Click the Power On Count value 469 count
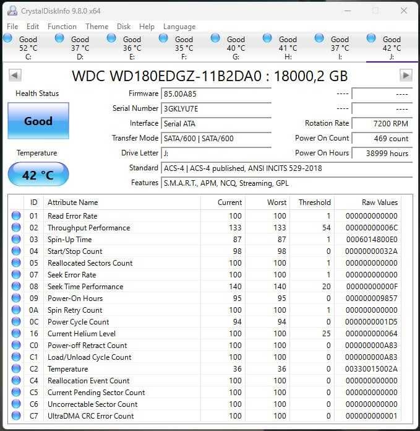The height and width of the screenshot is (431, 420). click(x=382, y=139)
